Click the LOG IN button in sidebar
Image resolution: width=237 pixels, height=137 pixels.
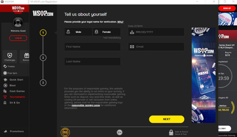18,38
